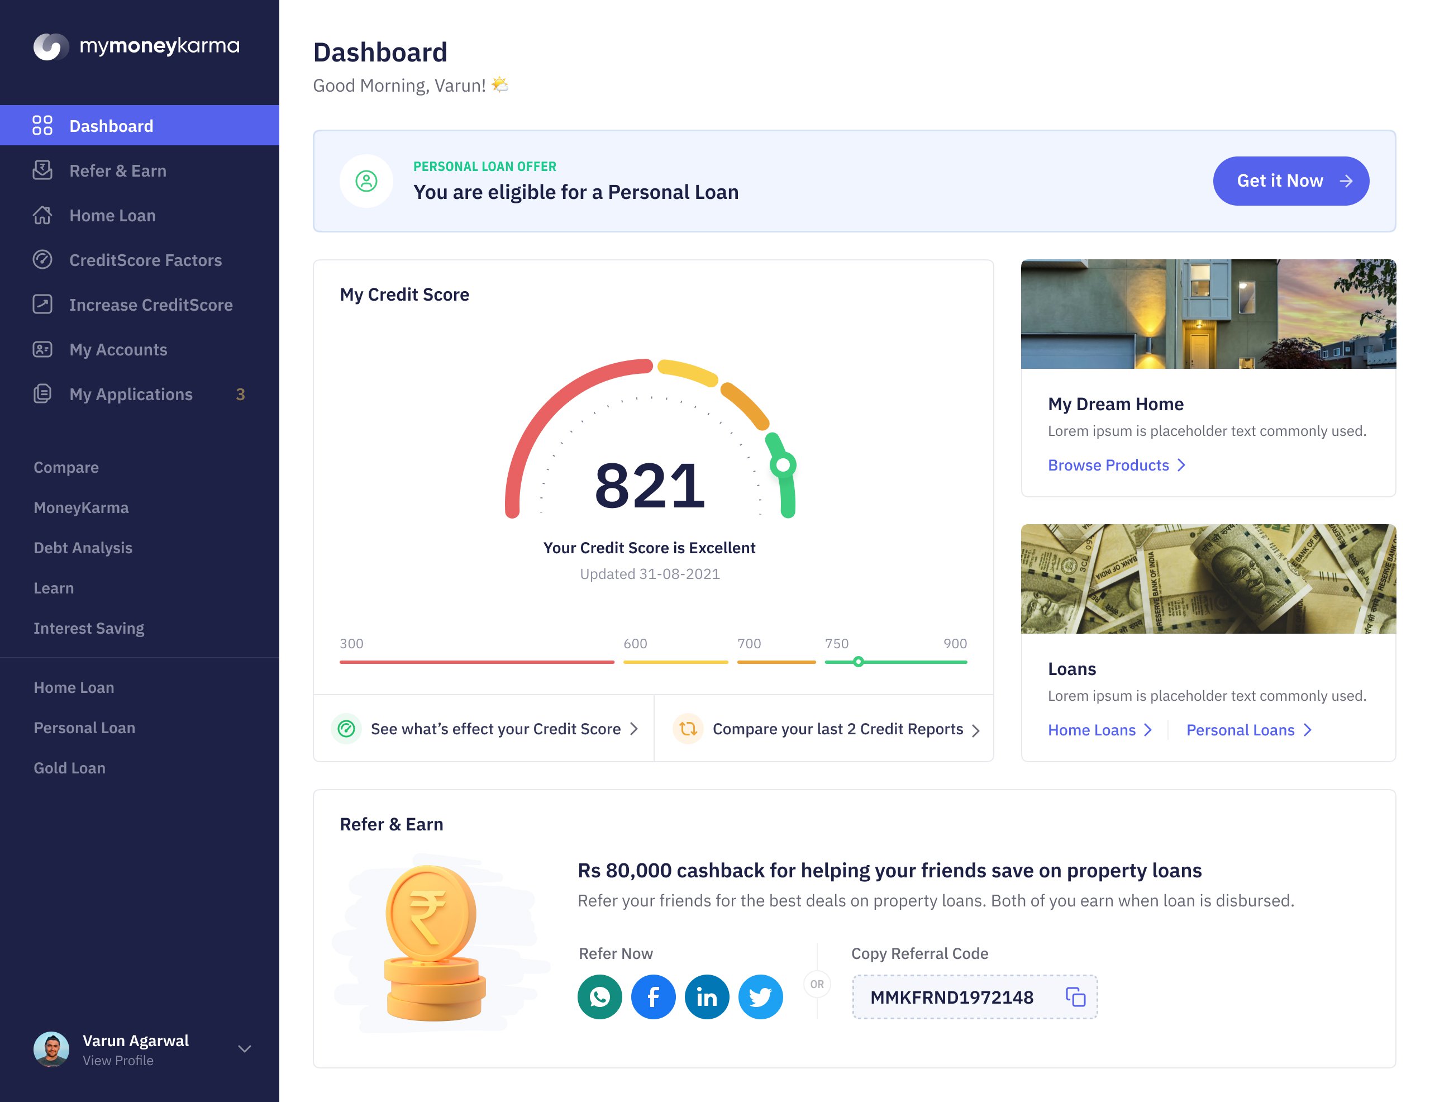Open See what's effect your Credit Score
This screenshot has height=1102, width=1430.
tap(495, 729)
